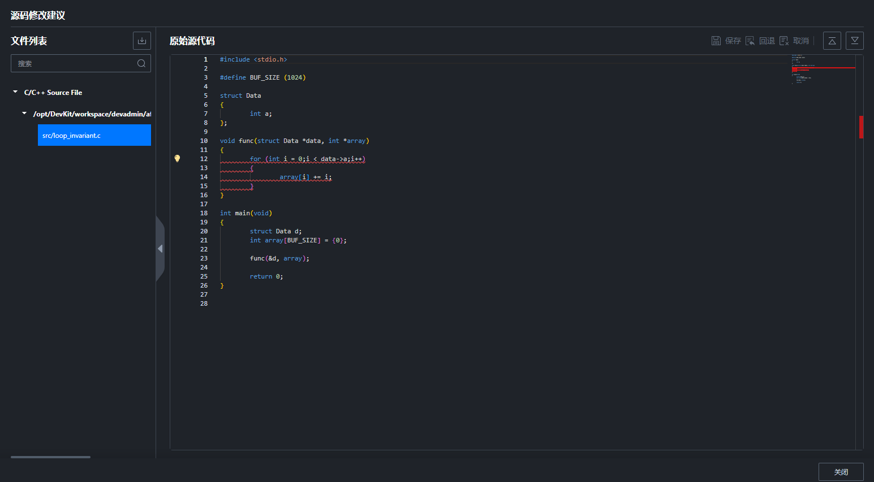
Task: Click the red marker in editor scrollbar
Action: click(861, 127)
